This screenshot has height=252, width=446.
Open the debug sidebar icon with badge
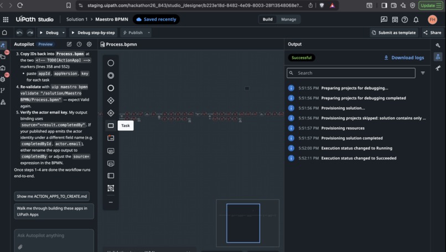point(3,79)
